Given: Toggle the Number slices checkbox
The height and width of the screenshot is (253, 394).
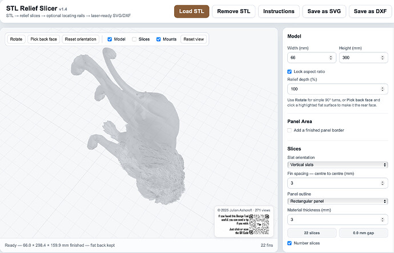Looking at the screenshot, I should pos(290,243).
